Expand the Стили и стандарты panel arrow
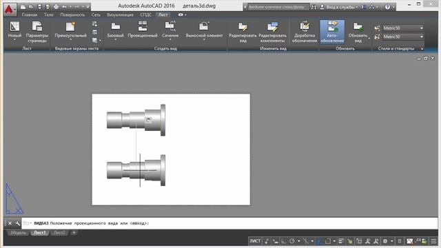 pos(422,49)
